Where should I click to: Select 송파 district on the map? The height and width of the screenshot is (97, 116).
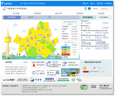51,48
